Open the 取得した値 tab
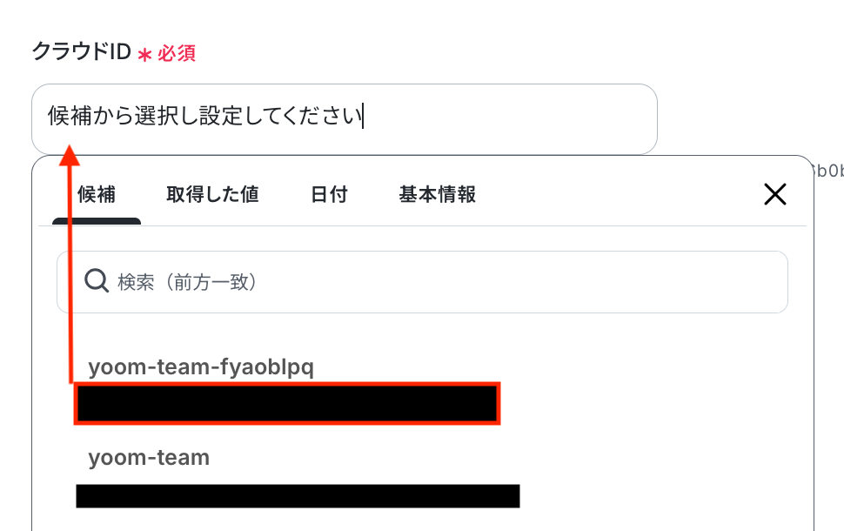The image size is (844, 531). pos(212,194)
